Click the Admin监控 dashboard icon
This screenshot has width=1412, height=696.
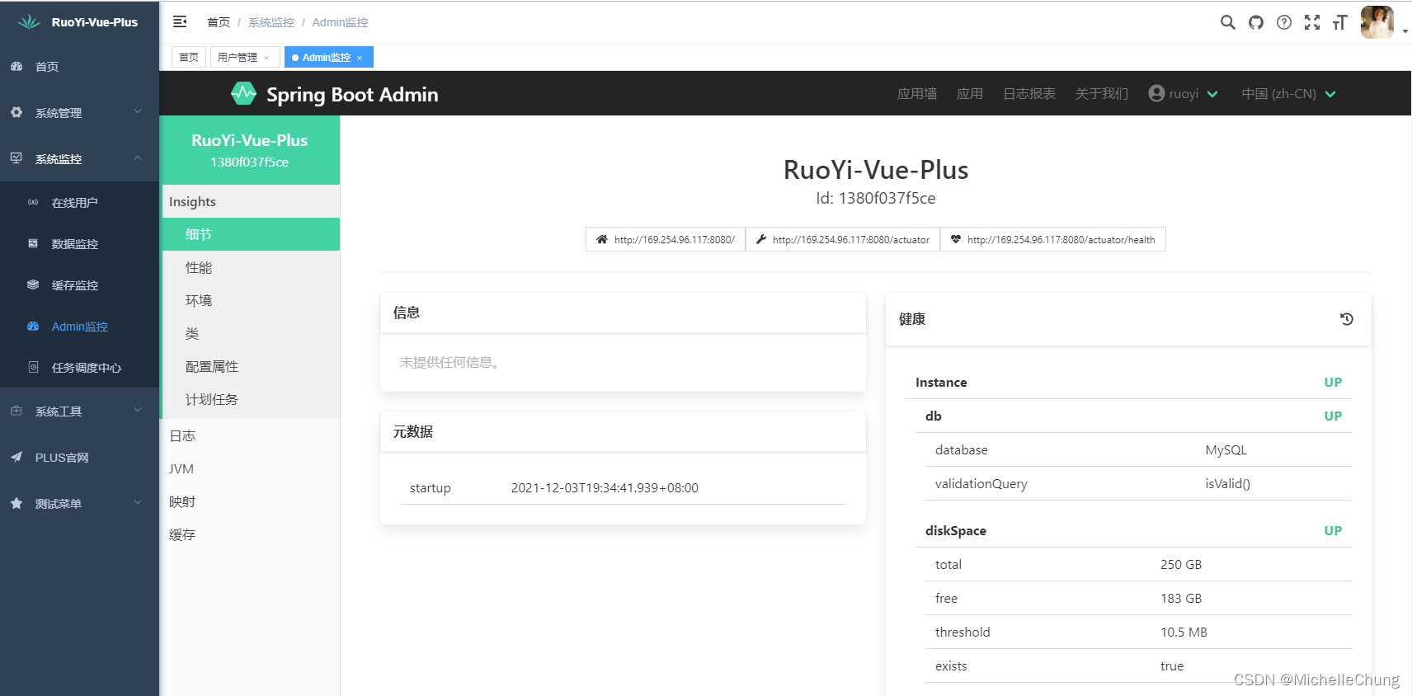[x=33, y=326]
